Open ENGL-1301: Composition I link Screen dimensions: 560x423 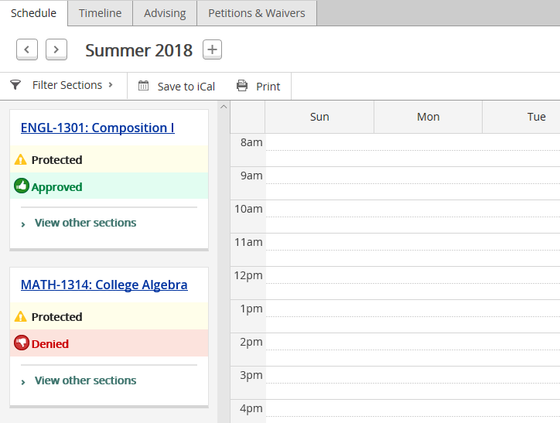(x=97, y=128)
